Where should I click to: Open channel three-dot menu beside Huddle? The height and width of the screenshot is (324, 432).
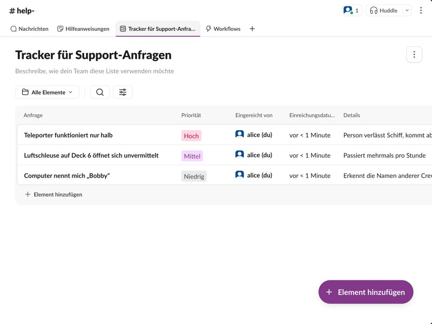point(421,10)
